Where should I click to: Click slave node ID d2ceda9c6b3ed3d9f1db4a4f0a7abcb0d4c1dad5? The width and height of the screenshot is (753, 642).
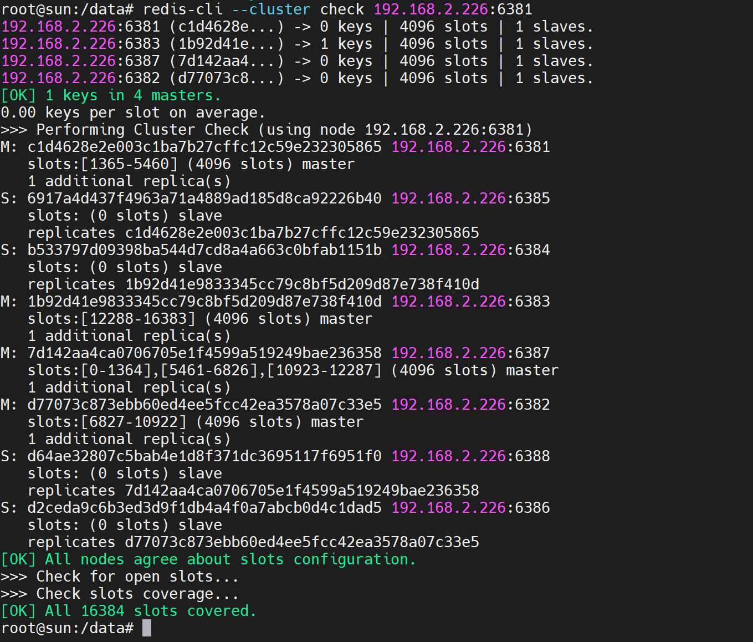click(204, 508)
